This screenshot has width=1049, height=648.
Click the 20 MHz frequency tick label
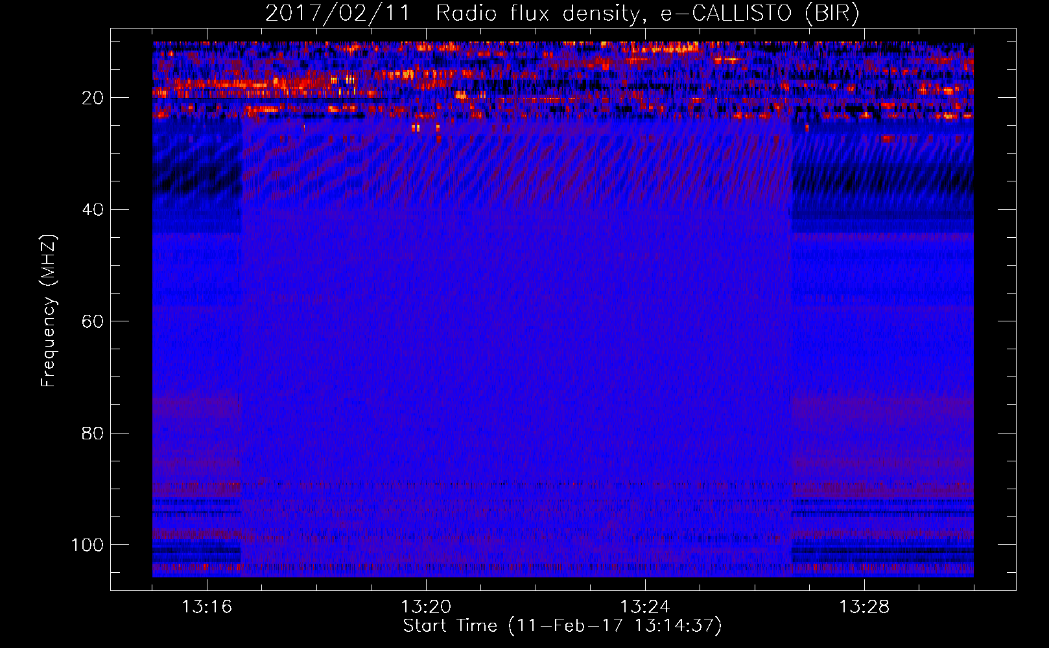93,98
